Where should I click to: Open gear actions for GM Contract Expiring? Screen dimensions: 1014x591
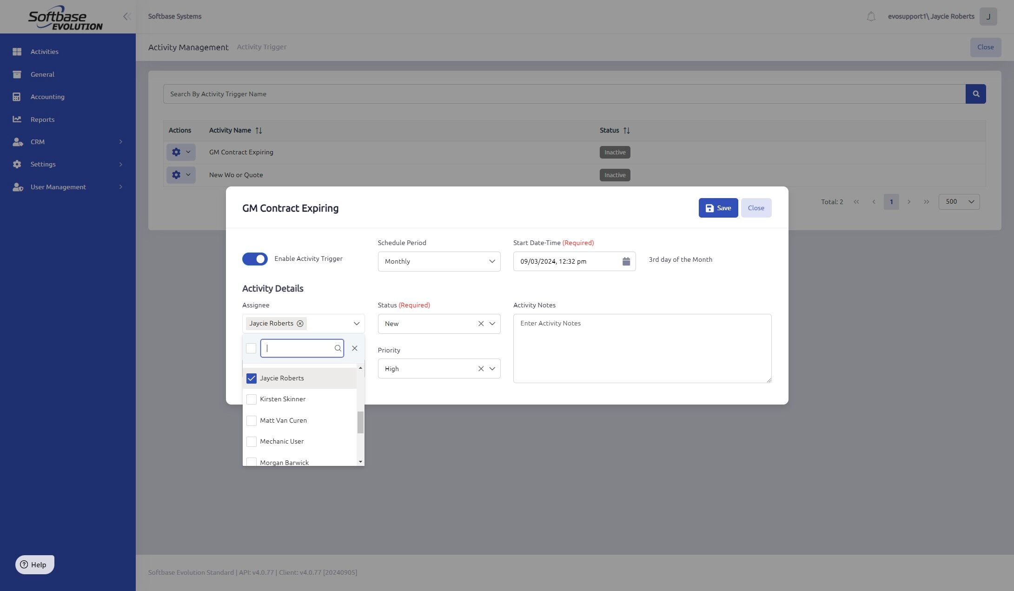click(180, 152)
